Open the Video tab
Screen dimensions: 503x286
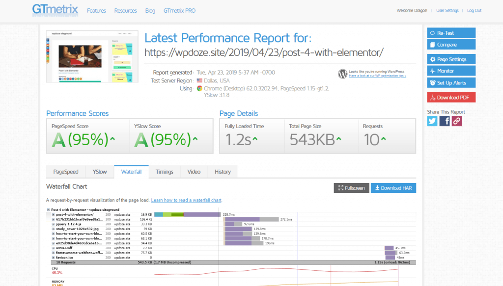tap(194, 172)
